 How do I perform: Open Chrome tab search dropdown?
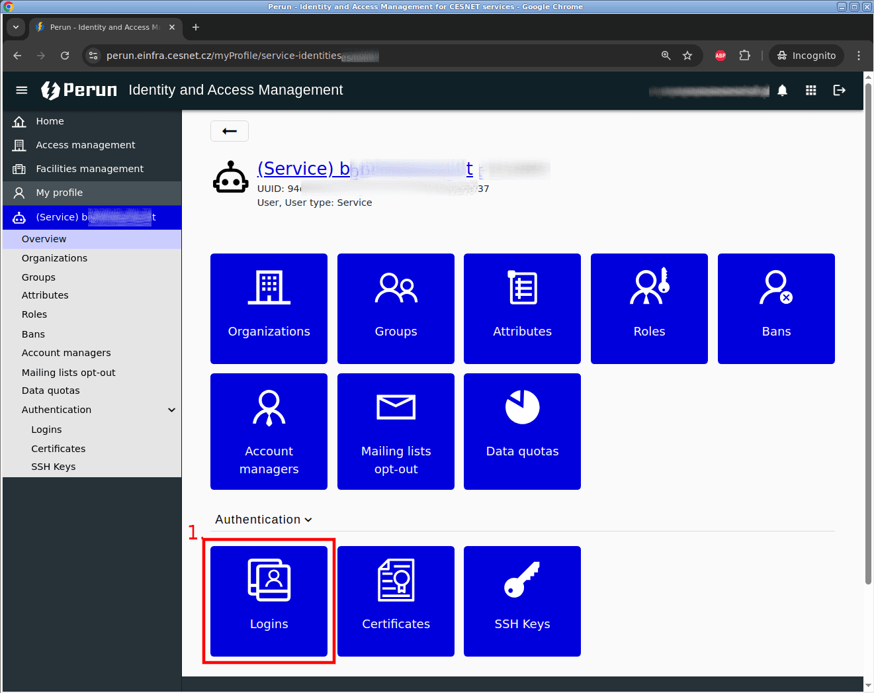click(16, 27)
